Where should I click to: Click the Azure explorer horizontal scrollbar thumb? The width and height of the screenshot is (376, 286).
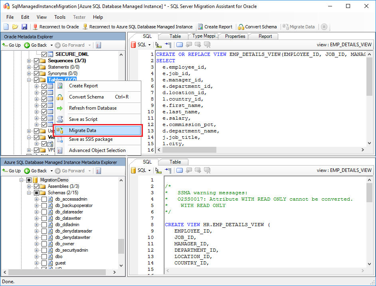click(57, 272)
